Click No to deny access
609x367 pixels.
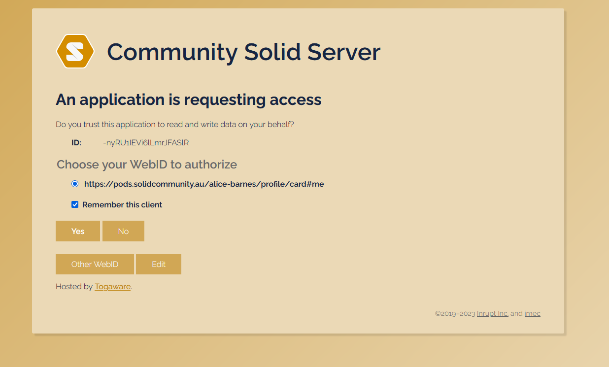[x=123, y=231]
